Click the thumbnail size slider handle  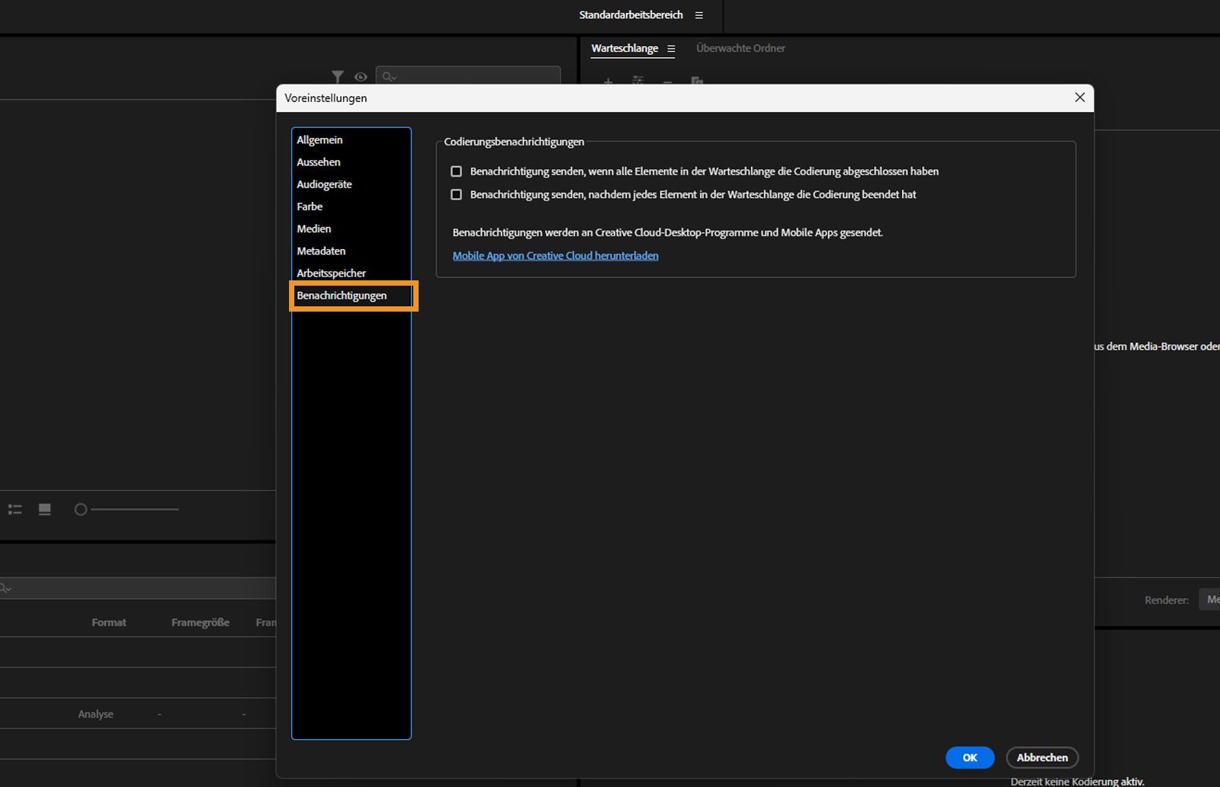coord(81,510)
